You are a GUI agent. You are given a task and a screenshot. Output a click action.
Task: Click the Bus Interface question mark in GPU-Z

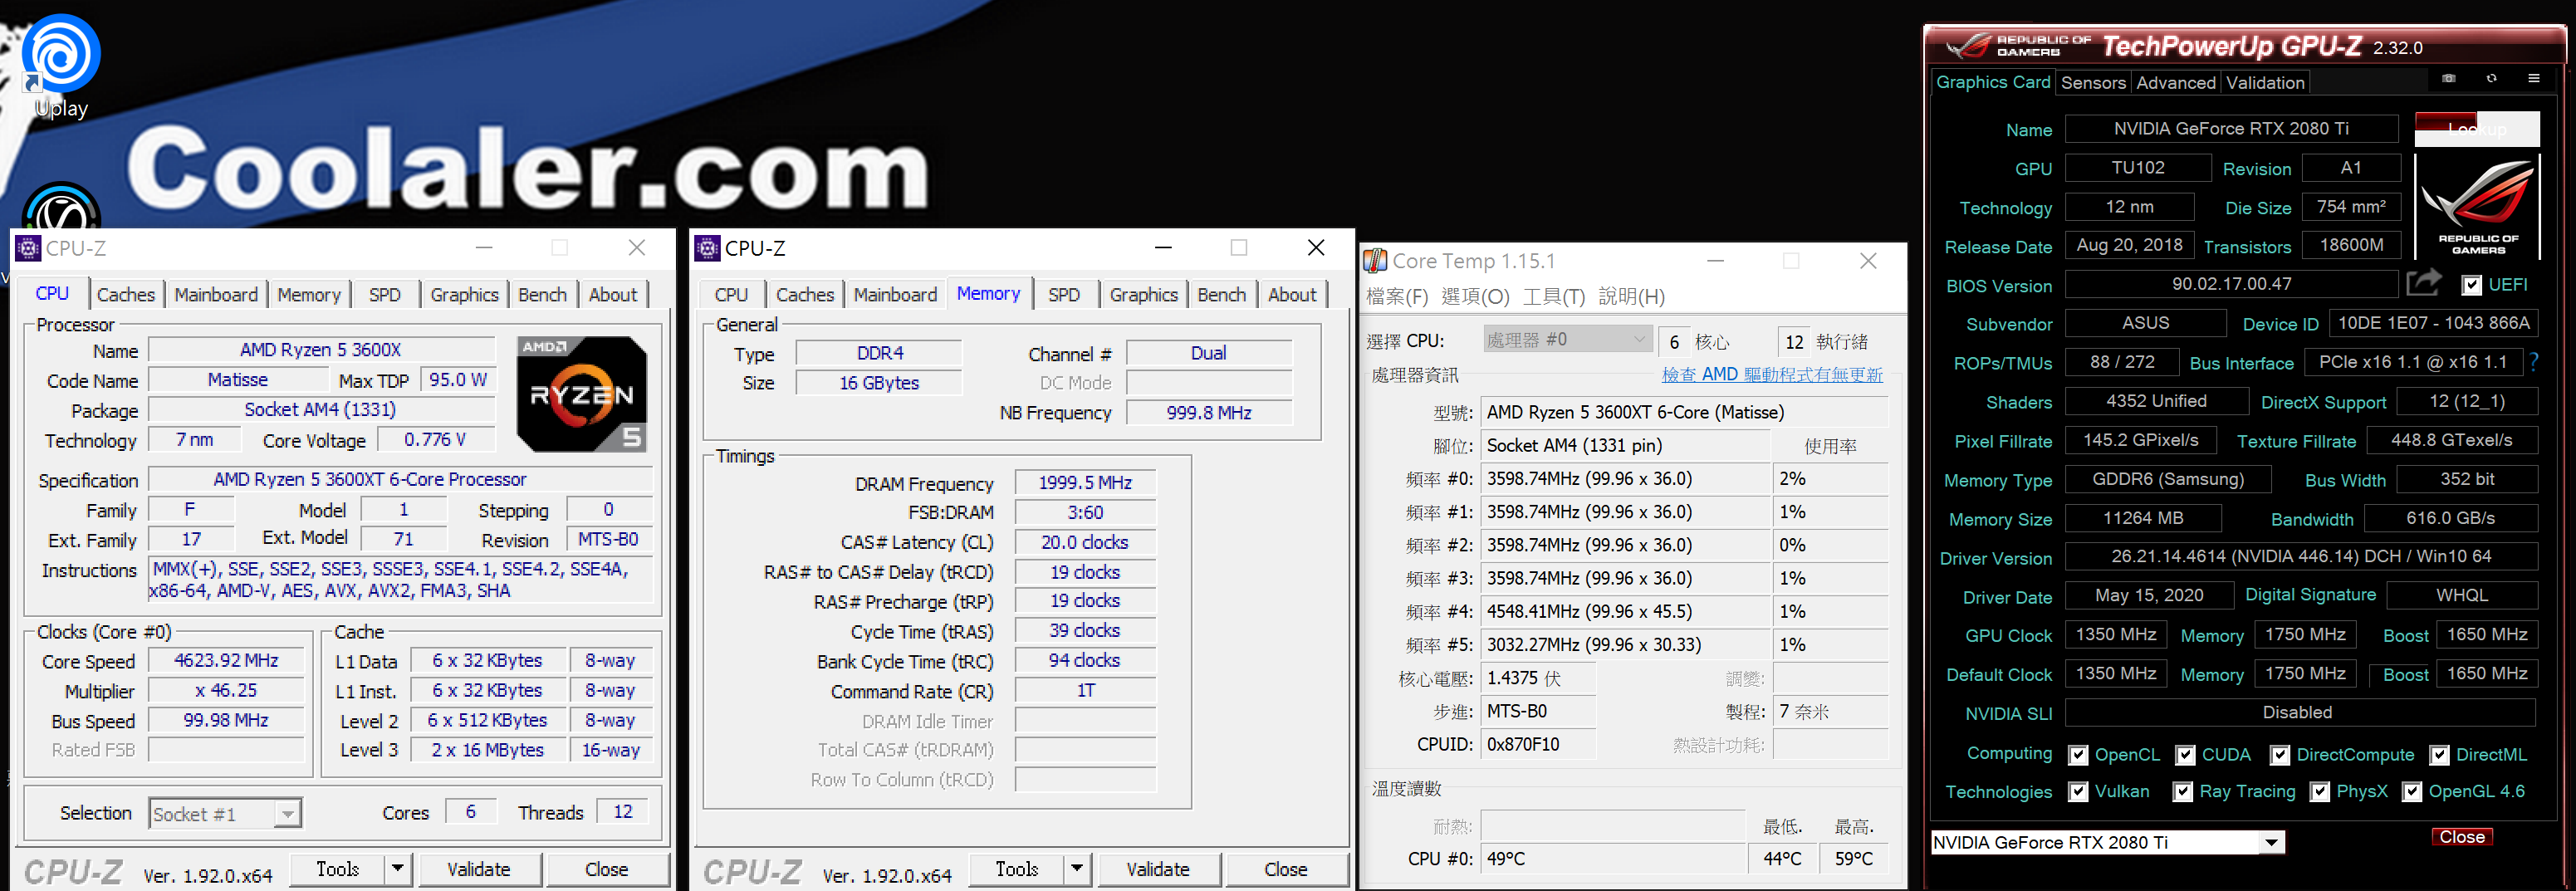point(2534,362)
